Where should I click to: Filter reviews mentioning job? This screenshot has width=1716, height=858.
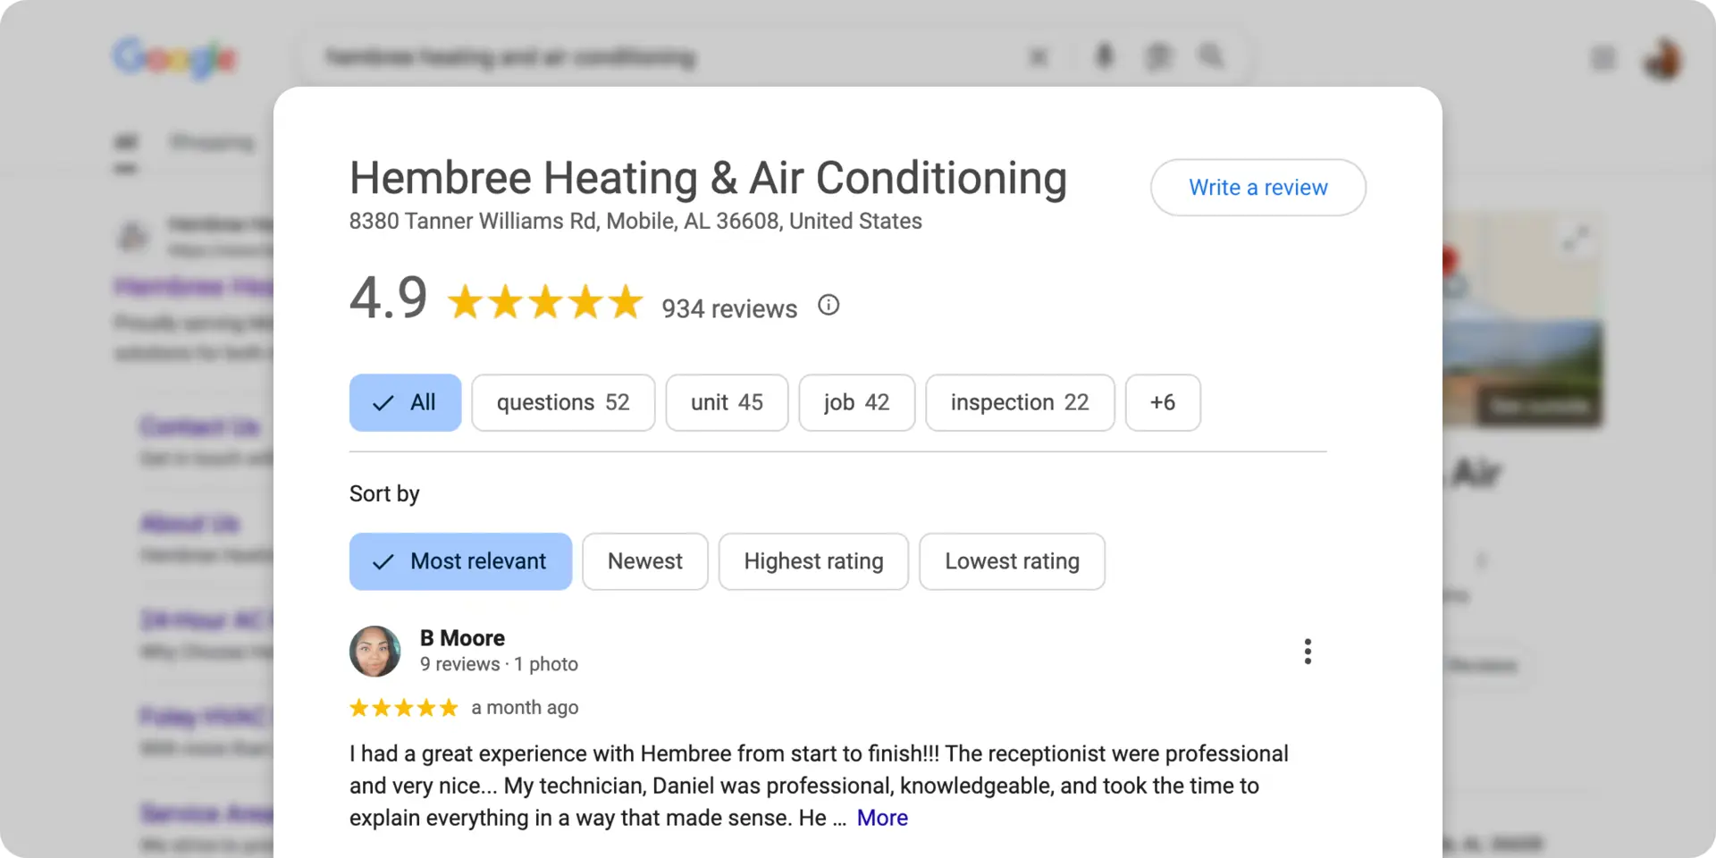pos(856,403)
